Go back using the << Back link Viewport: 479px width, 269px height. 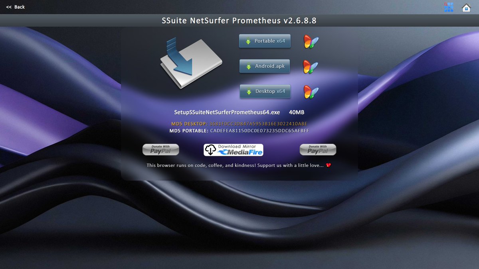(x=16, y=7)
